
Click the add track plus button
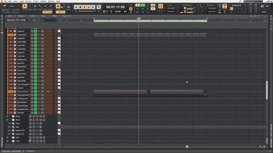coord(29,20)
